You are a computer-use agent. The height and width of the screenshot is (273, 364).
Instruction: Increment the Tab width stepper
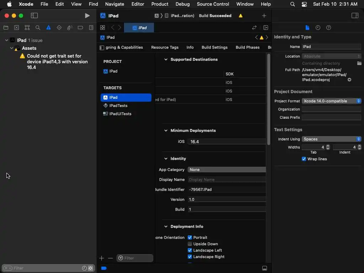(328, 146)
